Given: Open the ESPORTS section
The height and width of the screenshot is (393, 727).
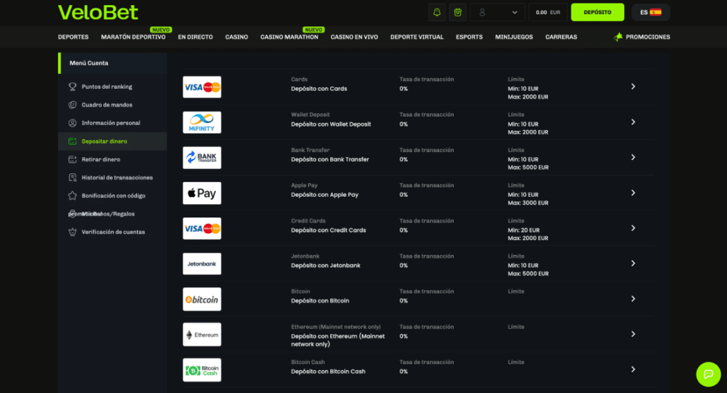Looking at the screenshot, I should tap(469, 37).
